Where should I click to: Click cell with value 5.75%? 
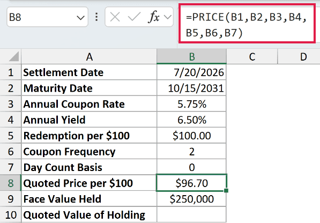click(192, 103)
